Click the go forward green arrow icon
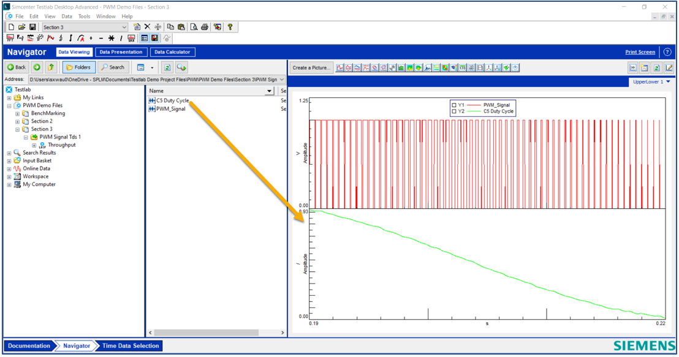The height and width of the screenshot is (357, 679). click(37, 67)
